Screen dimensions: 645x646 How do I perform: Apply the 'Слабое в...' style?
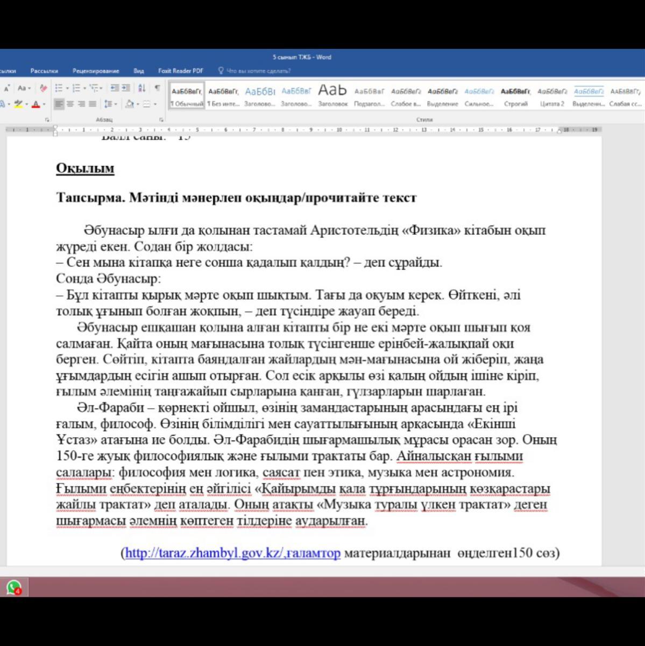[x=406, y=95]
